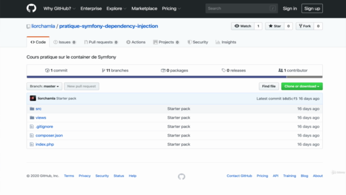The image size is (346, 195).
Task: Click the src folder icon
Action: pos(32,108)
